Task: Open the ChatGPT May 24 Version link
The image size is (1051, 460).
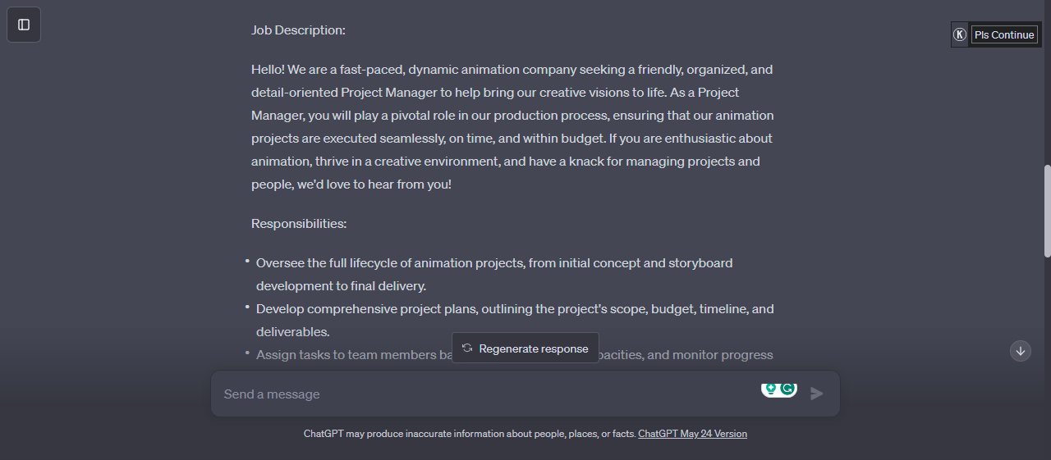Action: pos(692,434)
